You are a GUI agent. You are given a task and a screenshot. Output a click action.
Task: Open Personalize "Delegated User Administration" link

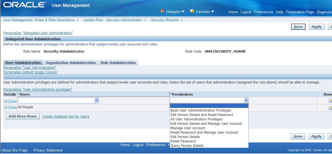(x=38, y=33)
